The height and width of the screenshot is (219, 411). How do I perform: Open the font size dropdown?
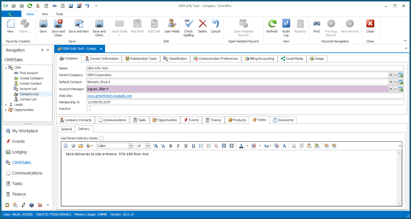pyautogui.click(x=148, y=146)
